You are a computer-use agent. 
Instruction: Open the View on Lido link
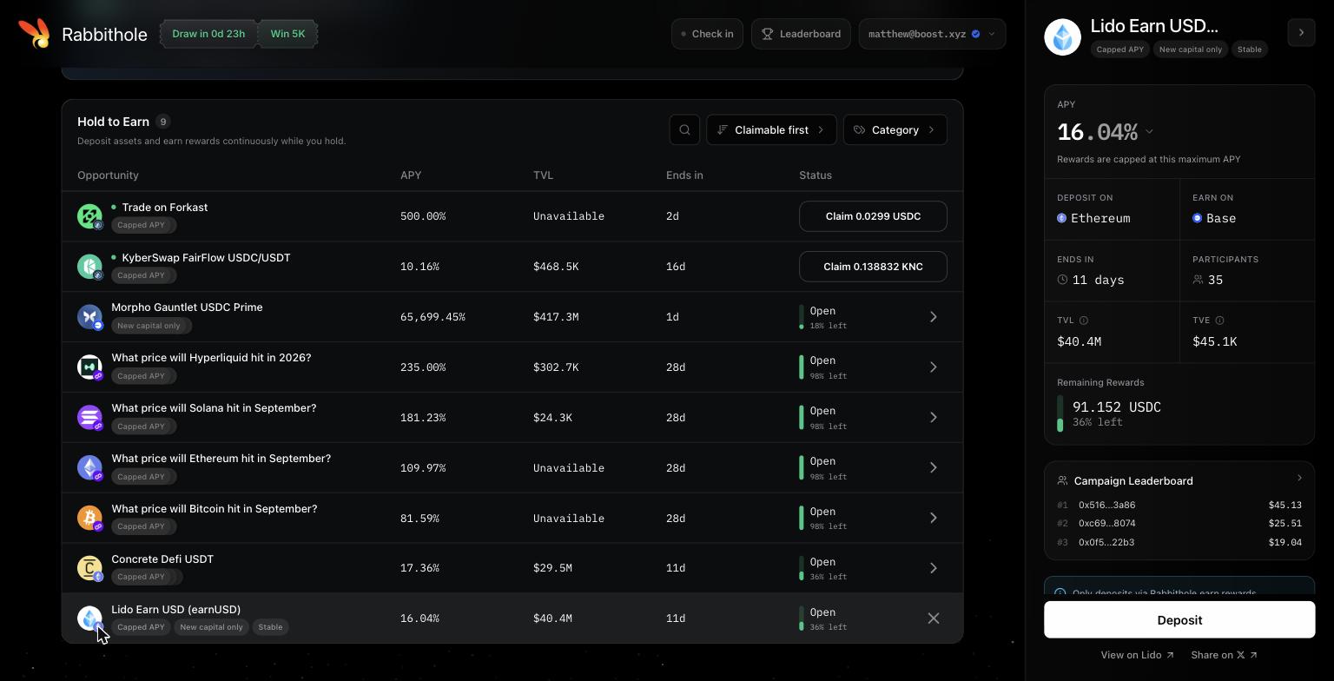[1137, 655]
